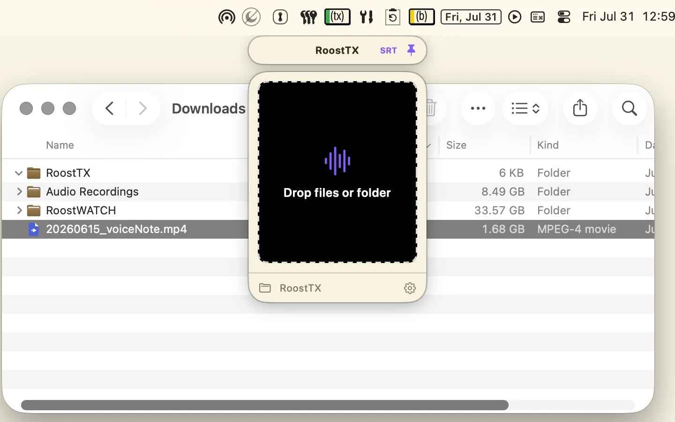Screen dimensions: 675x422
Task: Select the RoostTX folder name in list
Action: point(68,173)
